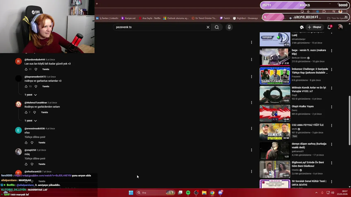Open Discord from the taskbar
This screenshot has height=197, width=351.
click(220, 193)
